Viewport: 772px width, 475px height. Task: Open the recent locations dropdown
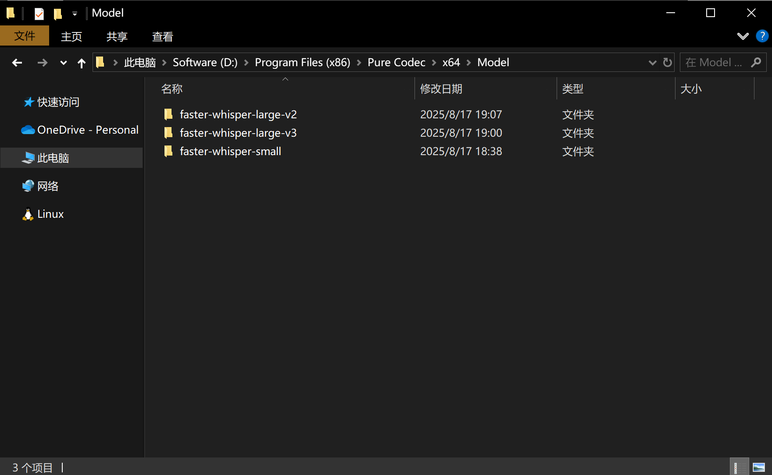point(64,63)
